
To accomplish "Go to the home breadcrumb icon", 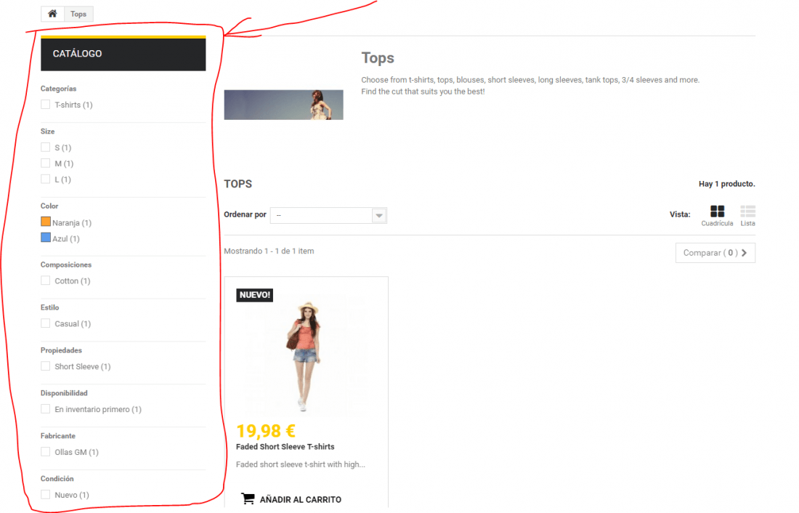I will 52,14.
